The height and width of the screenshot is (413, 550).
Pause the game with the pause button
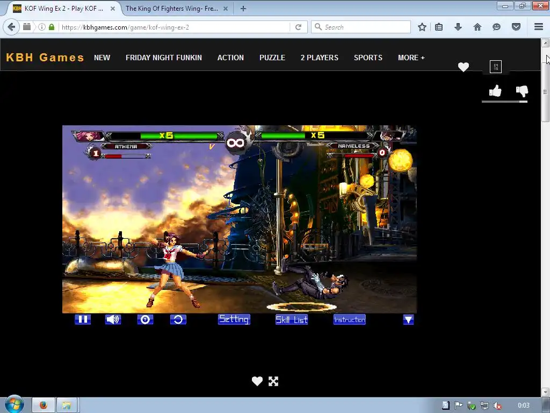[83, 319]
